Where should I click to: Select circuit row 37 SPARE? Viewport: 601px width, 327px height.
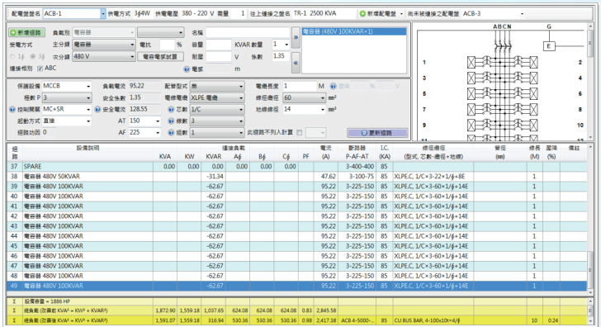click(x=296, y=166)
